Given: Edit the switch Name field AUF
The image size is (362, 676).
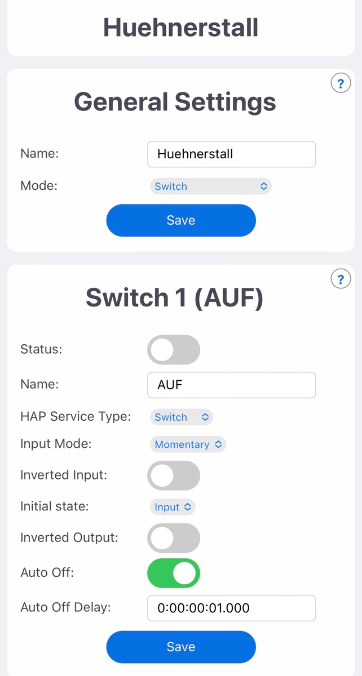Looking at the screenshot, I should [x=231, y=385].
